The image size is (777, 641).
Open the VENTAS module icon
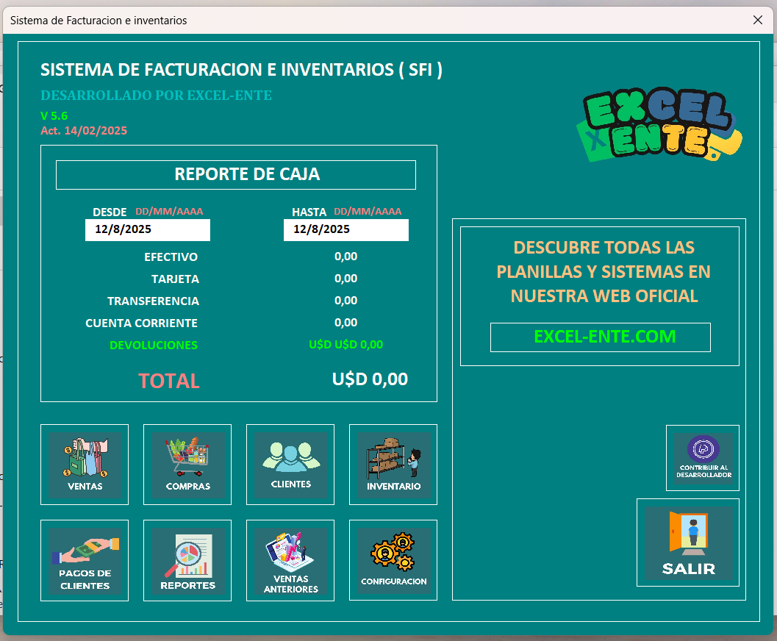coord(84,463)
